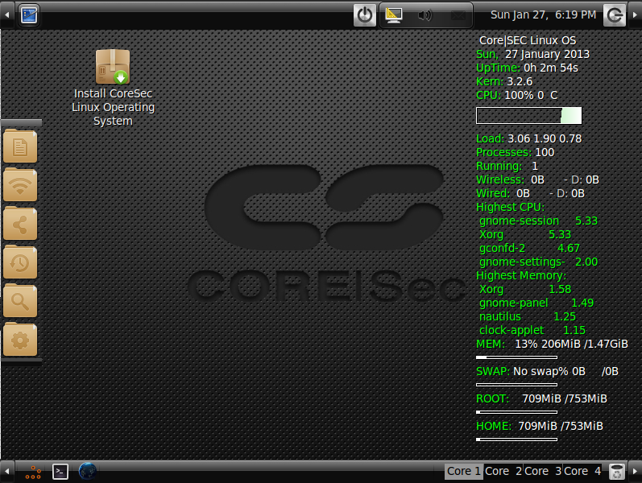Launch the globe web browser icon
This screenshot has width=642, height=483.
pos(88,471)
